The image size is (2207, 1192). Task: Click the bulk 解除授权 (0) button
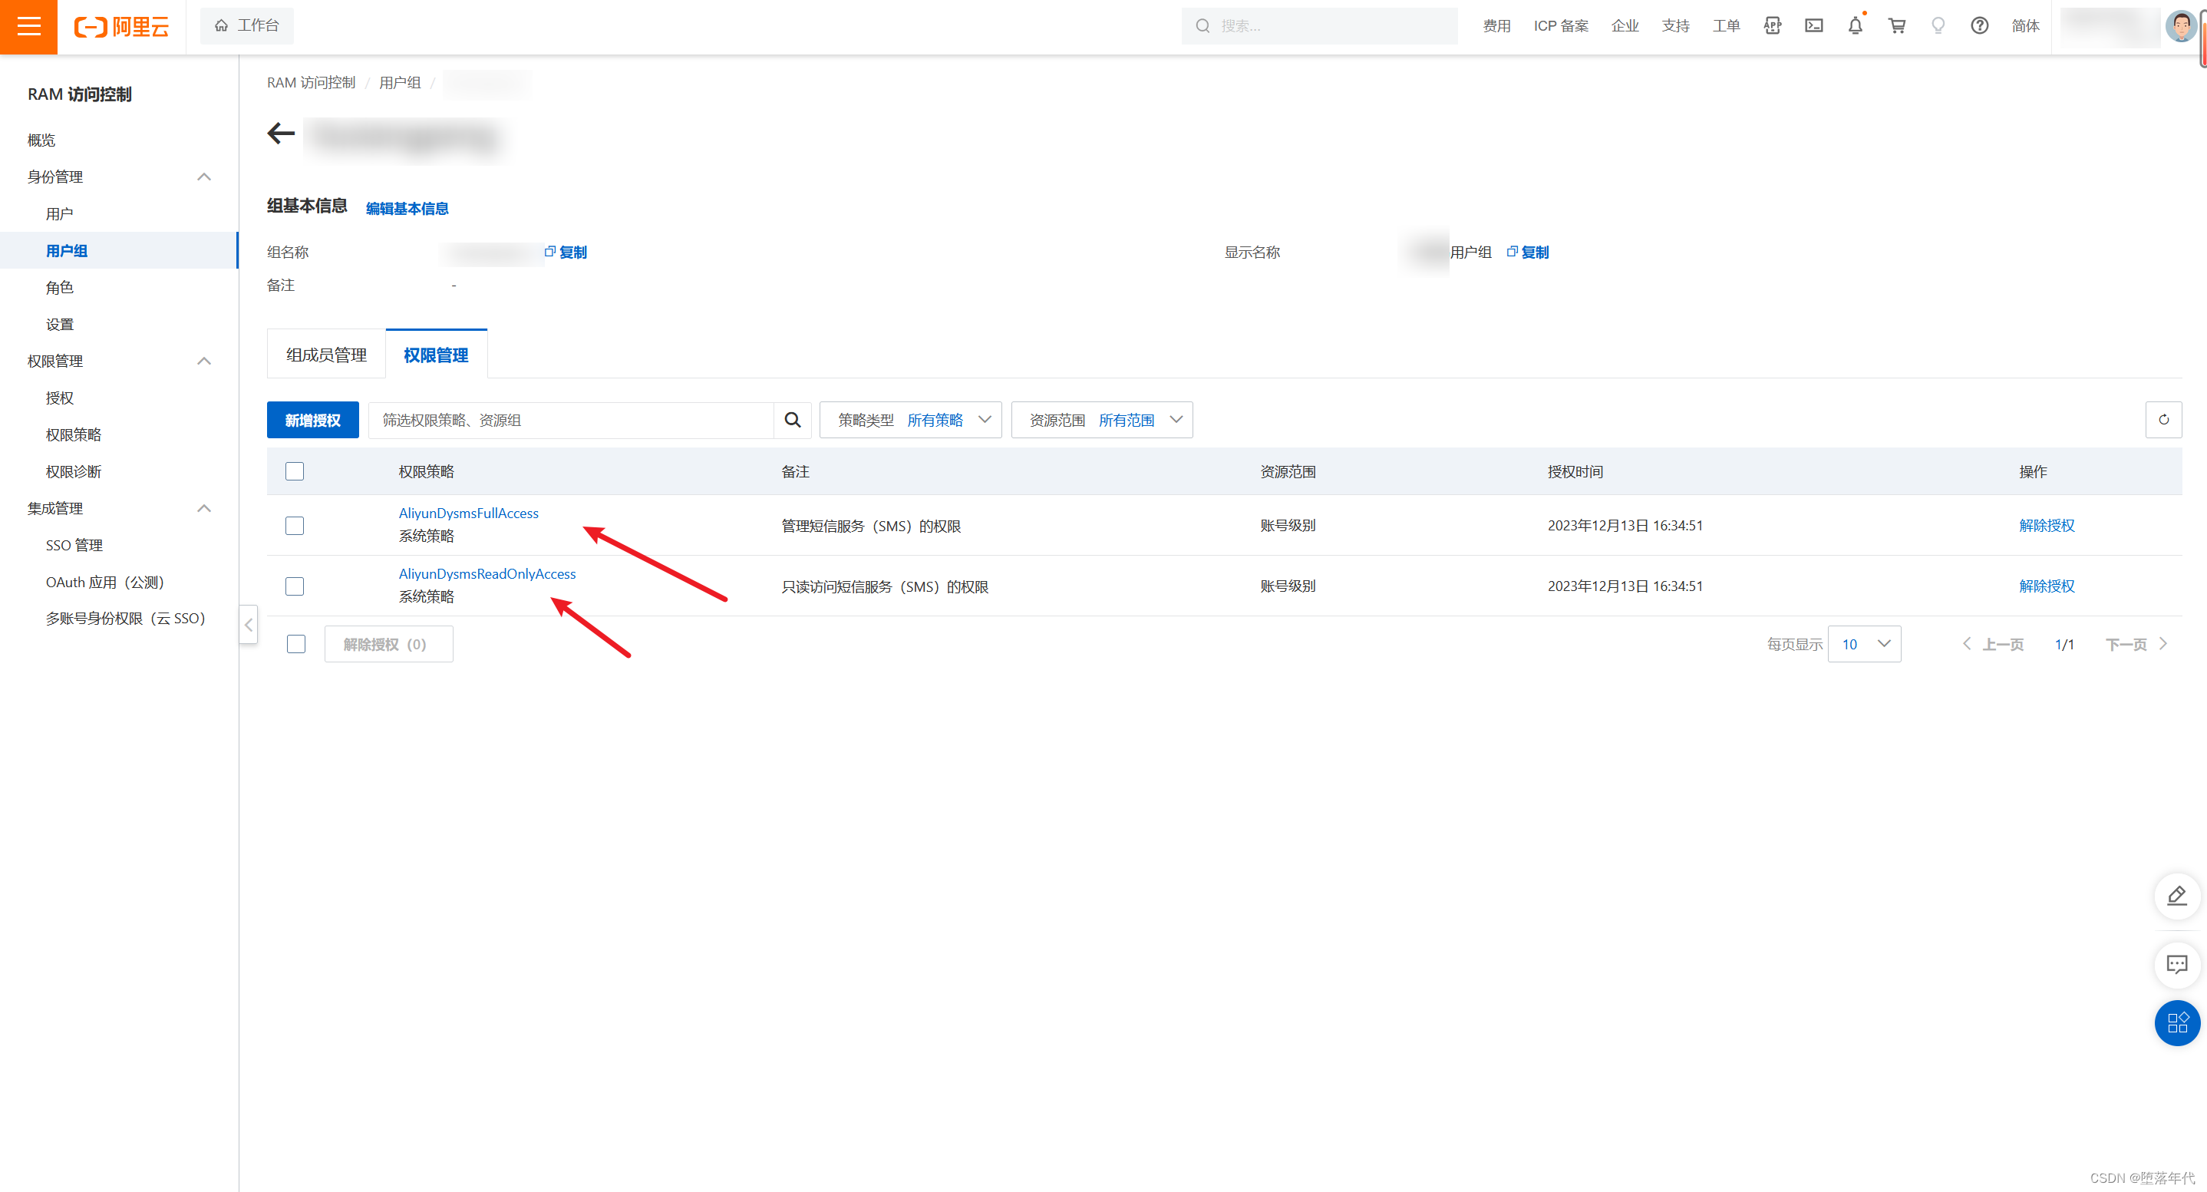click(389, 643)
